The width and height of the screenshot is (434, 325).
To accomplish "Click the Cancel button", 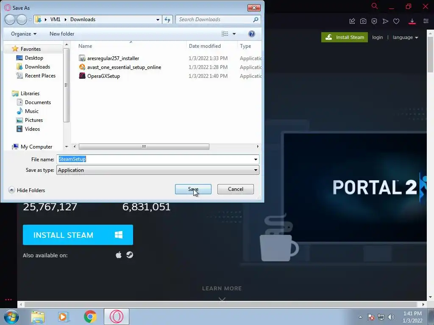I will point(236,189).
